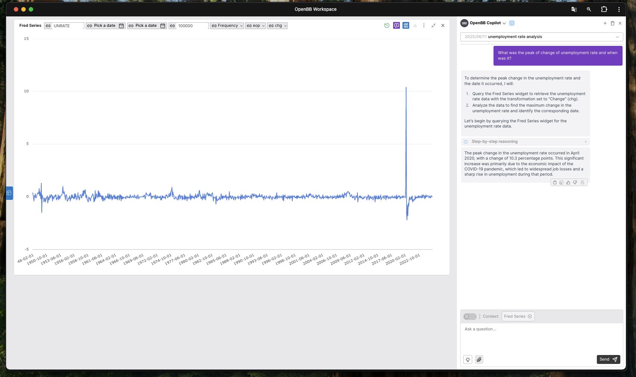Image resolution: width=636 pixels, height=377 pixels.
Task: Delete the chat with trash icon
Action: tap(612, 23)
